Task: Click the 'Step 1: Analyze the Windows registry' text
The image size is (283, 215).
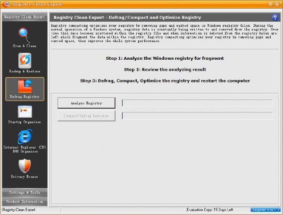Action: (165, 58)
